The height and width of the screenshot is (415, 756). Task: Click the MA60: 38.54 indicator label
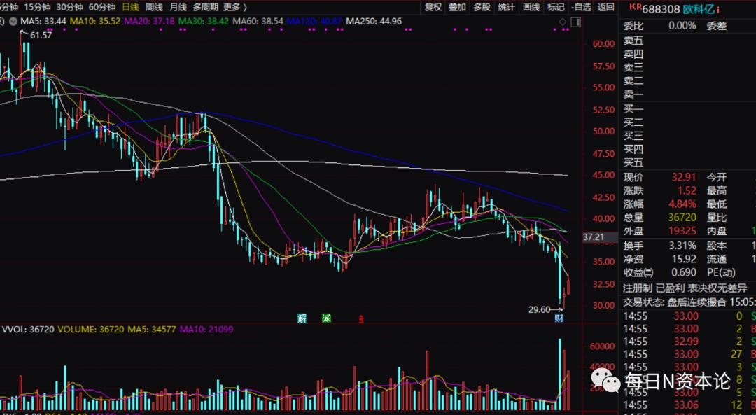pos(258,21)
